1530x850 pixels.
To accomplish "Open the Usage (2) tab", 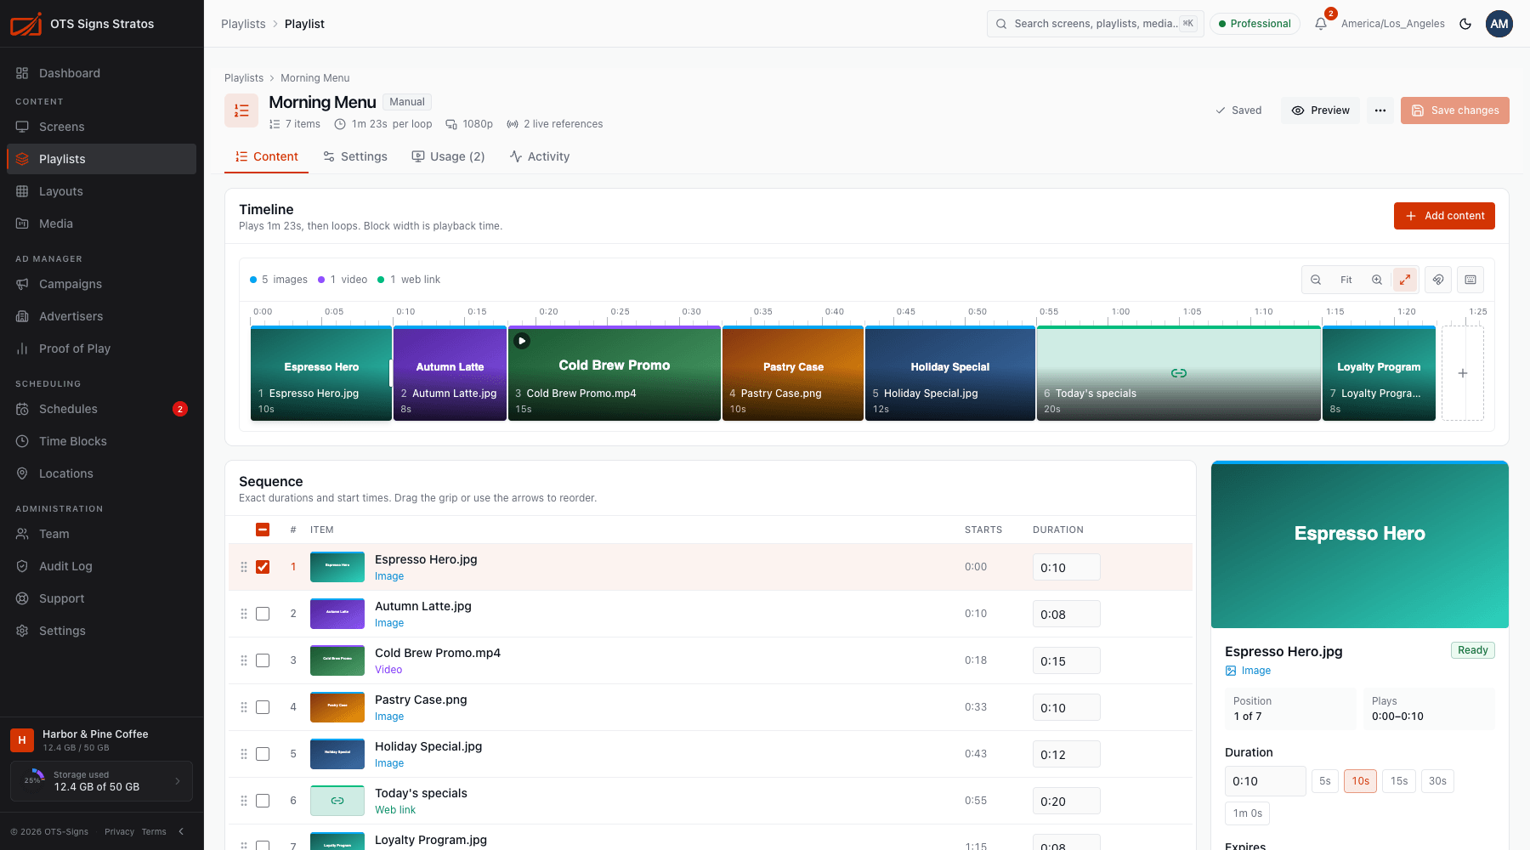I will (x=448, y=156).
